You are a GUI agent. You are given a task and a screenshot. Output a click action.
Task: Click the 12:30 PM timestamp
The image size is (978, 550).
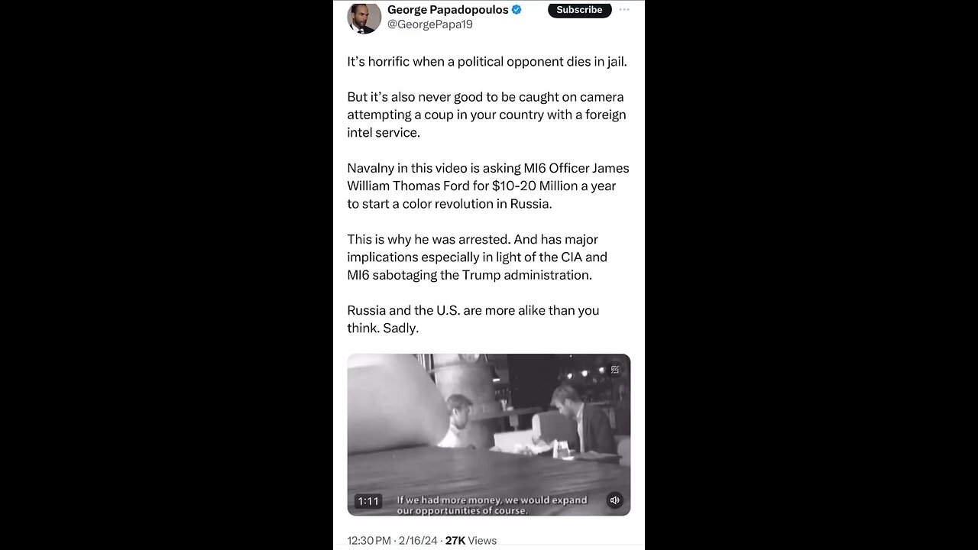pos(369,540)
